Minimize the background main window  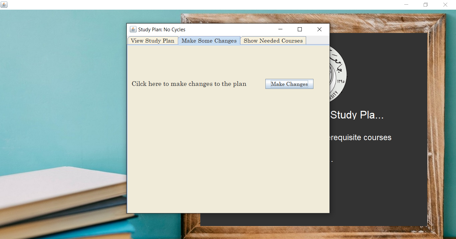[x=406, y=5]
